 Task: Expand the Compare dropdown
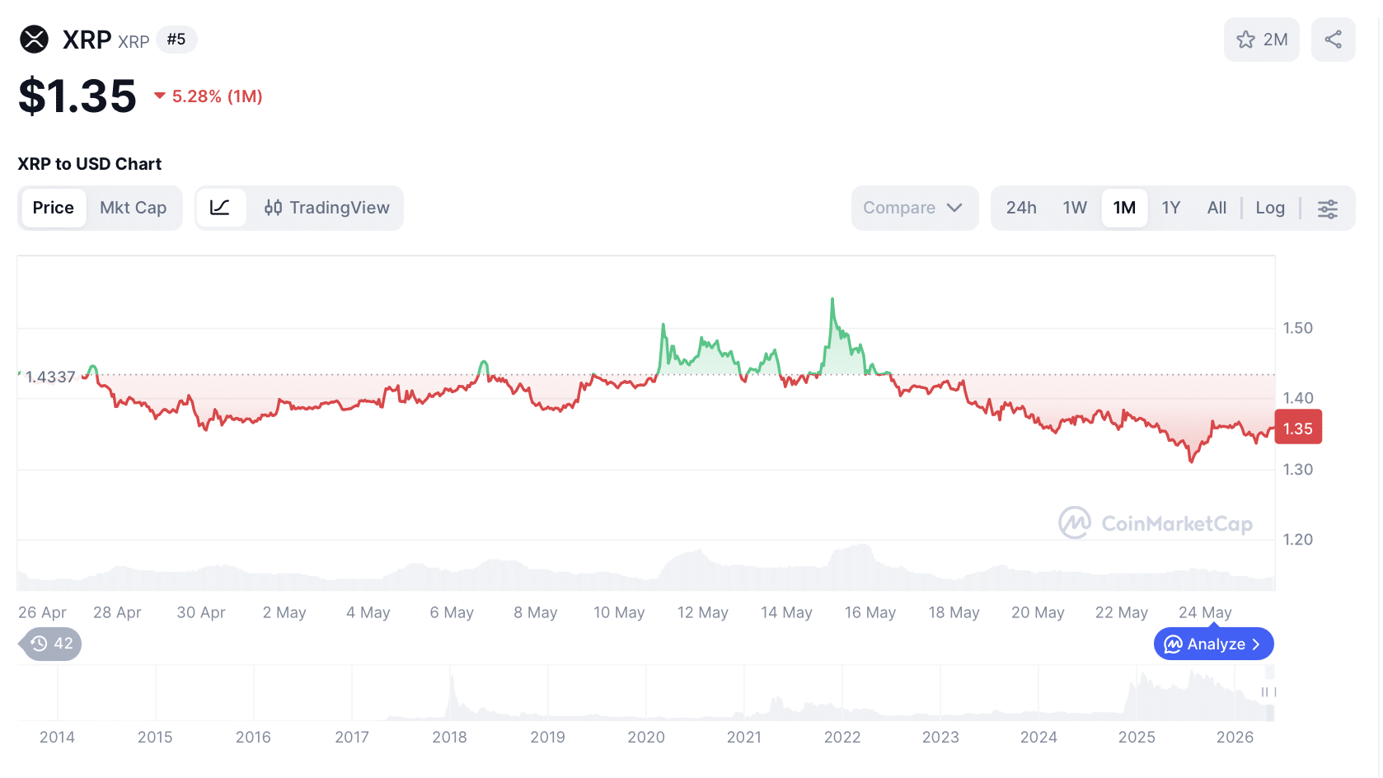click(914, 208)
